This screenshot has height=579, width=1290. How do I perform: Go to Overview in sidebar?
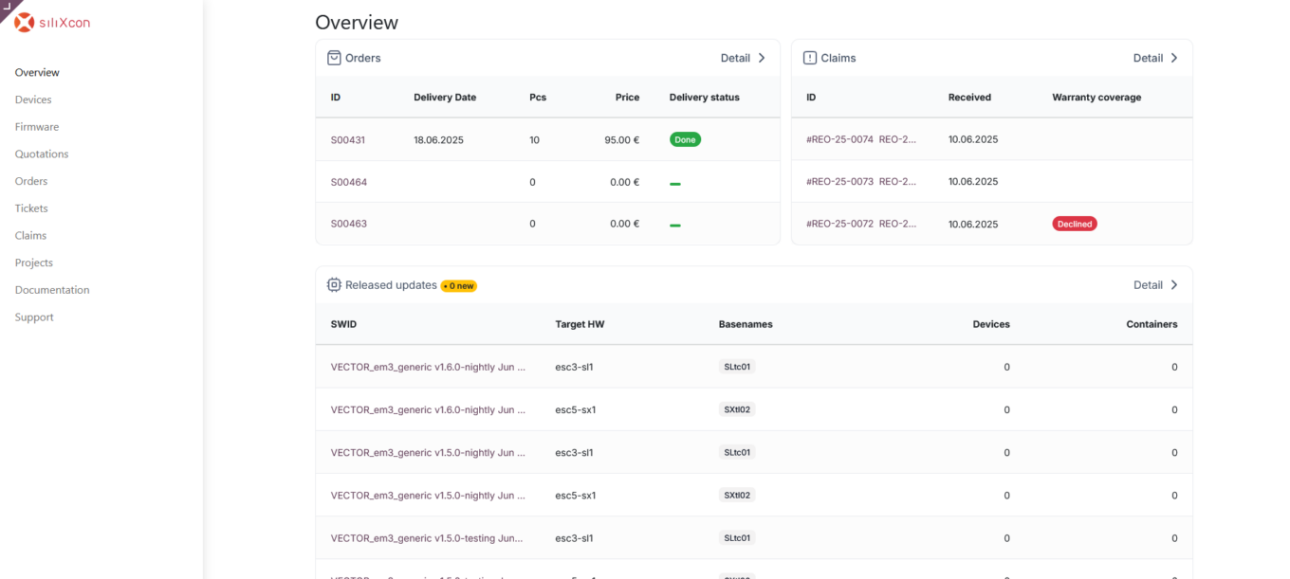pyautogui.click(x=37, y=72)
